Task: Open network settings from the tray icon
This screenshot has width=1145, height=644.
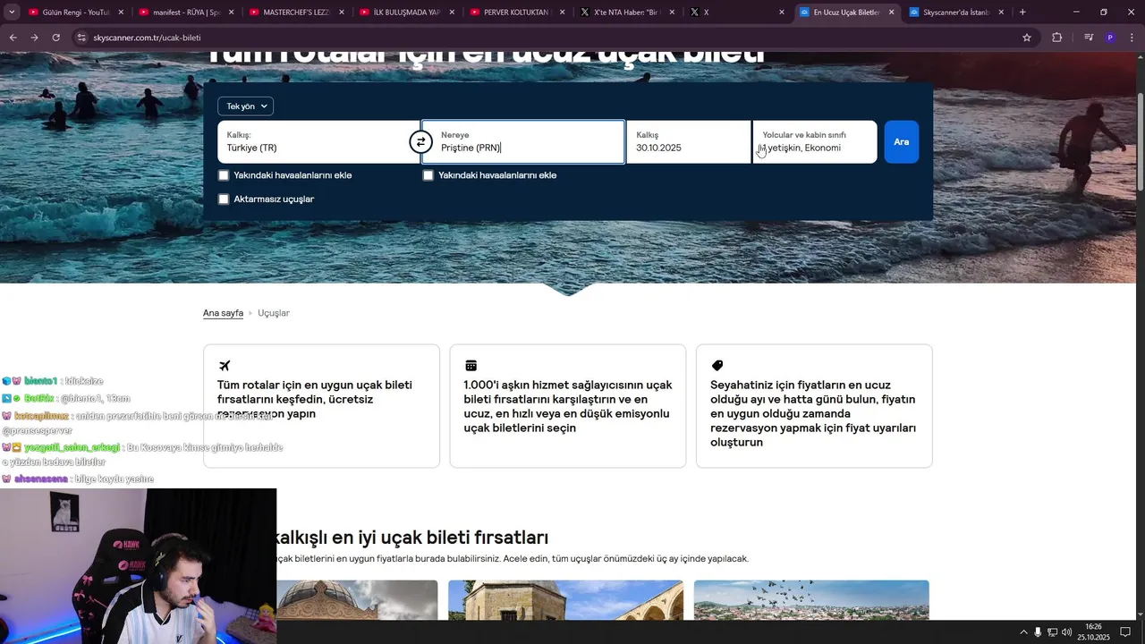Action: (x=1052, y=632)
